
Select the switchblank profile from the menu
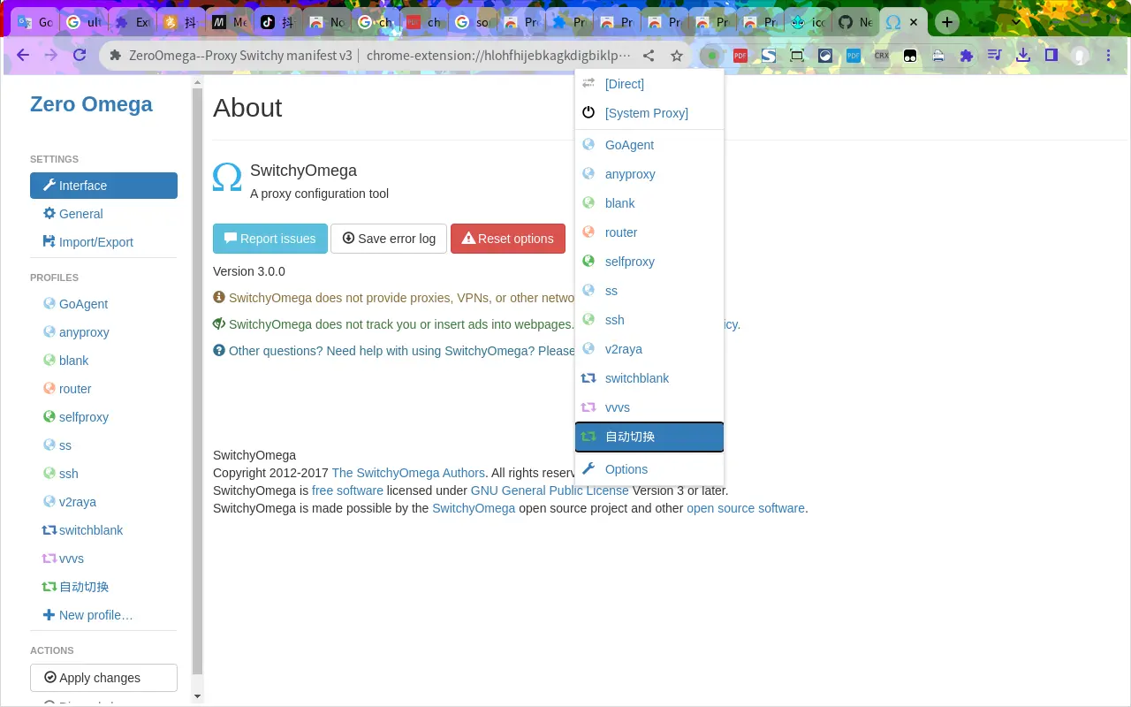[637, 378]
